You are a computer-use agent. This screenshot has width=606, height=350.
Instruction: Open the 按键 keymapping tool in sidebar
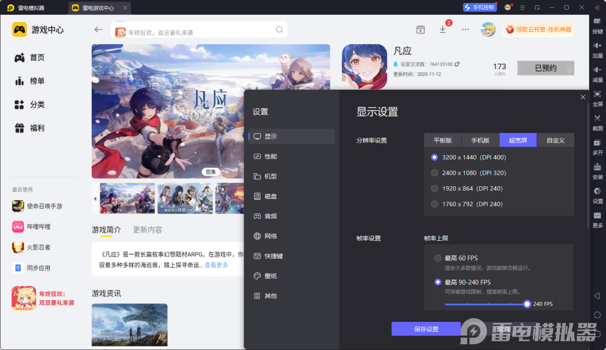(x=597, y=25)
